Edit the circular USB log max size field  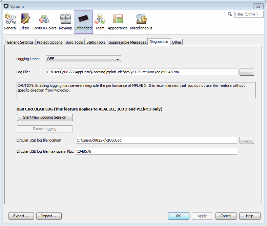tap(156, 151)
